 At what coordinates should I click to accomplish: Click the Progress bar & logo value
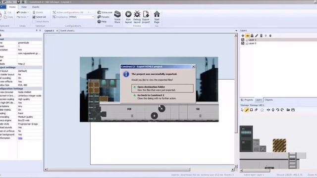(28, 124)
